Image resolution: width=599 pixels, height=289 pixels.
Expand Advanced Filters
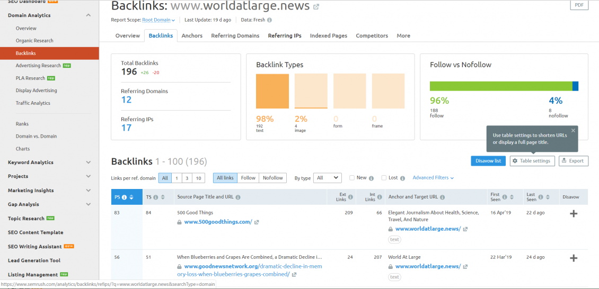point(433,178)
